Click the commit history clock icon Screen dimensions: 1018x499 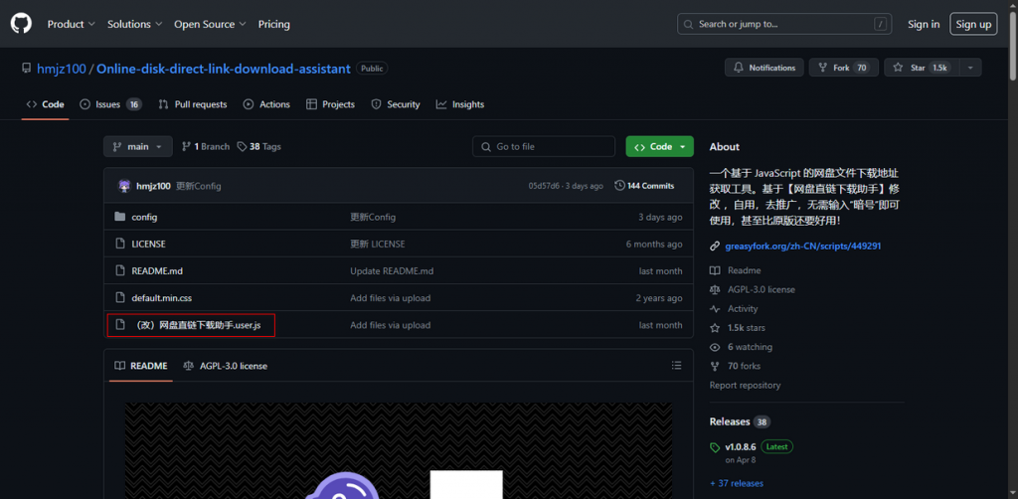click(620, 186)
